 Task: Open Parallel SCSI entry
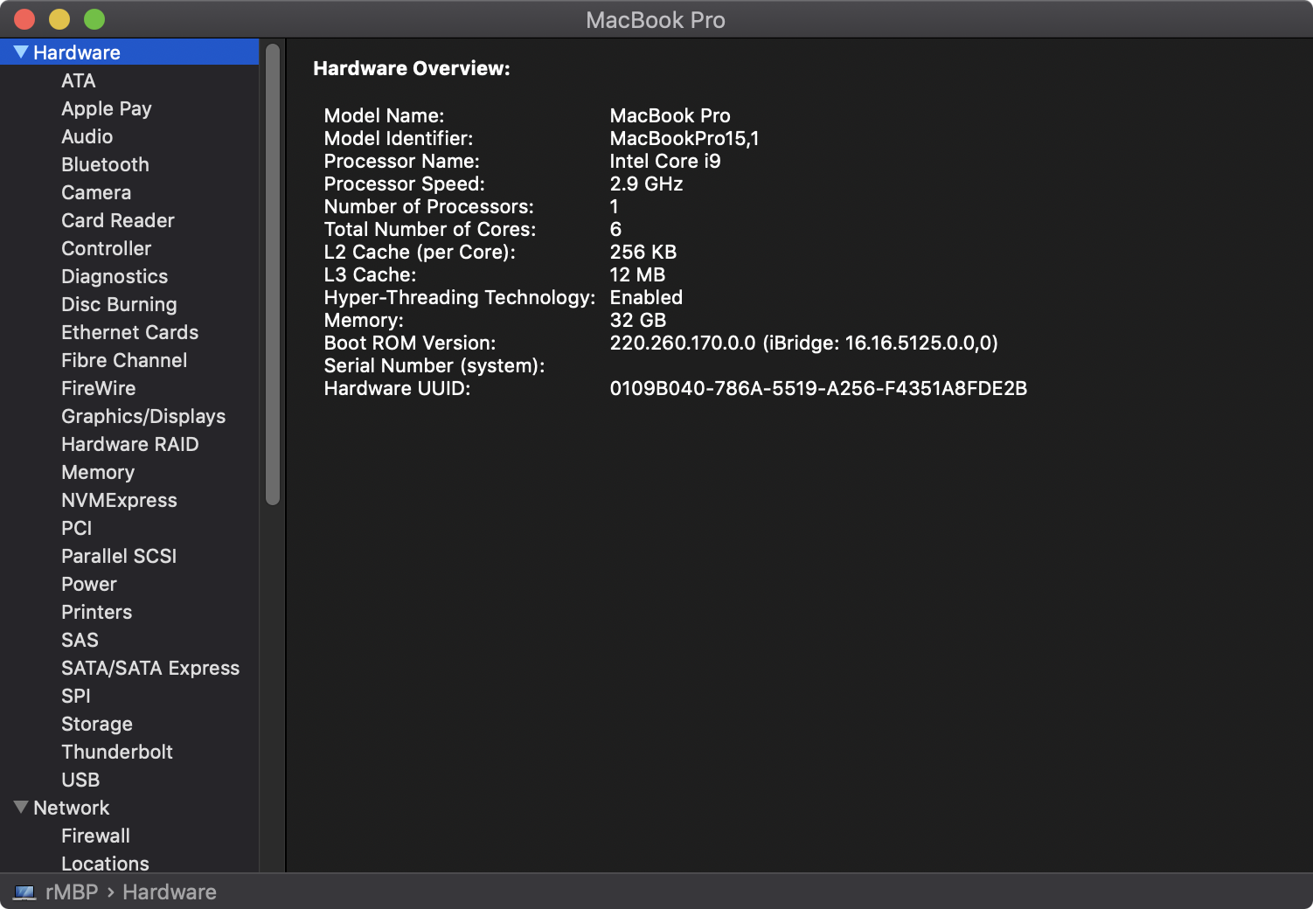pos(119,556)
